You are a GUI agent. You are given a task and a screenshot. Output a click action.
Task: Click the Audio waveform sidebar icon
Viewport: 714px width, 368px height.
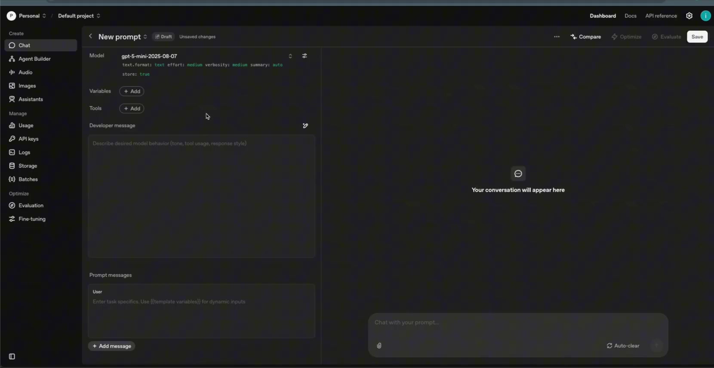12,72
